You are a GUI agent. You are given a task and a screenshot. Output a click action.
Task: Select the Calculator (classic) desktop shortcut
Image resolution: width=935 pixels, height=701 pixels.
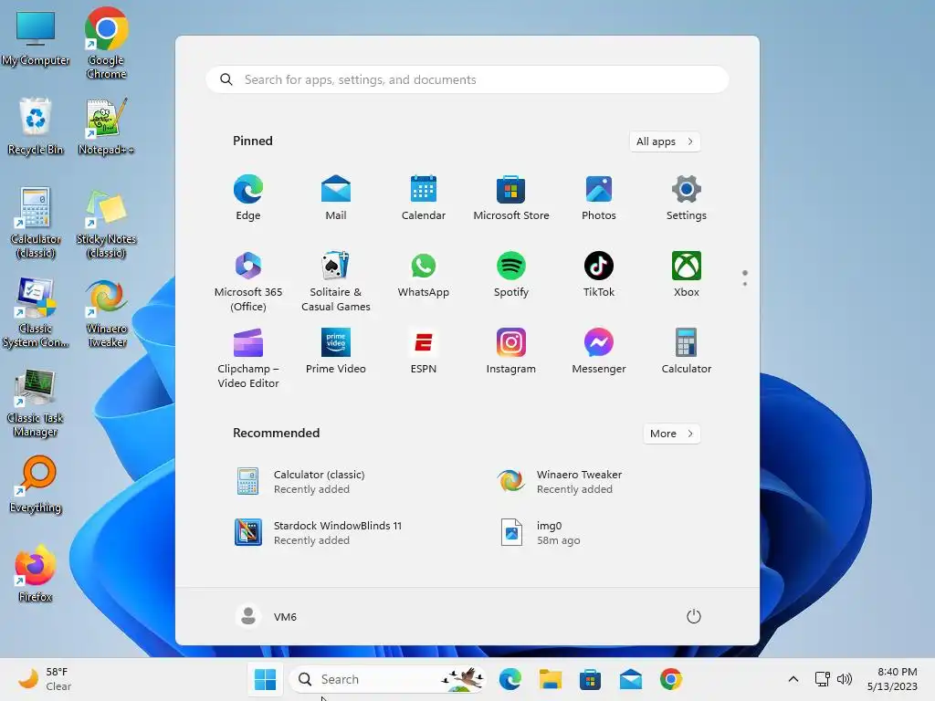coord(36,223)
